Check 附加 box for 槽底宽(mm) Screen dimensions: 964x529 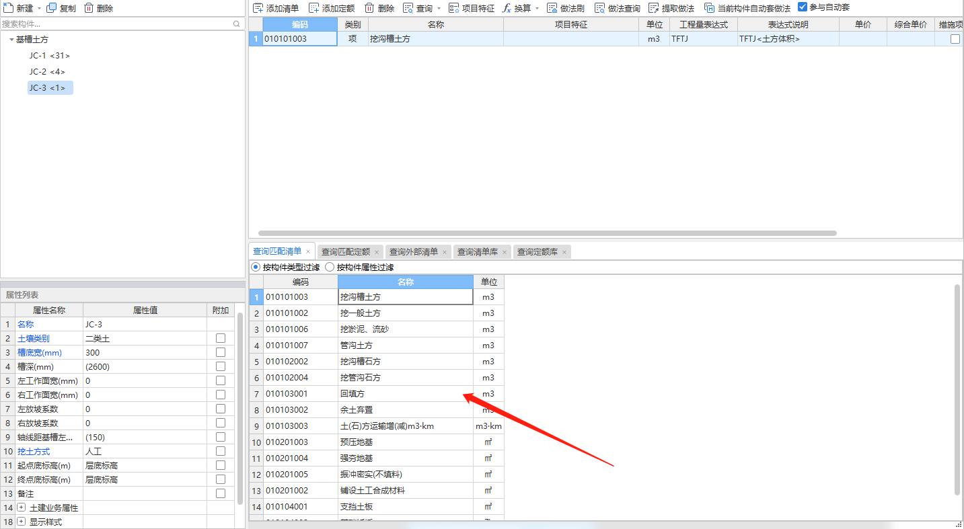[x=221, y=352]
